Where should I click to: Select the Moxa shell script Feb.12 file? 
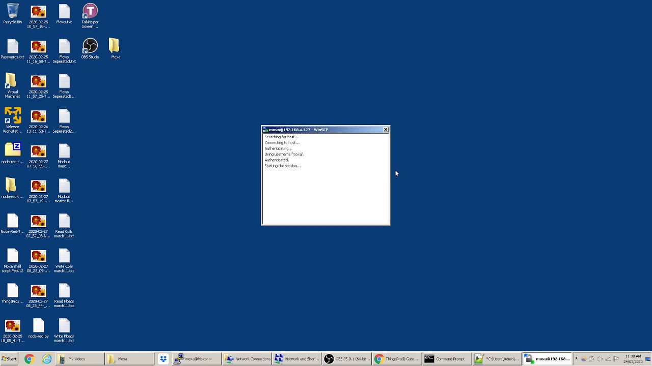[13, 261]
